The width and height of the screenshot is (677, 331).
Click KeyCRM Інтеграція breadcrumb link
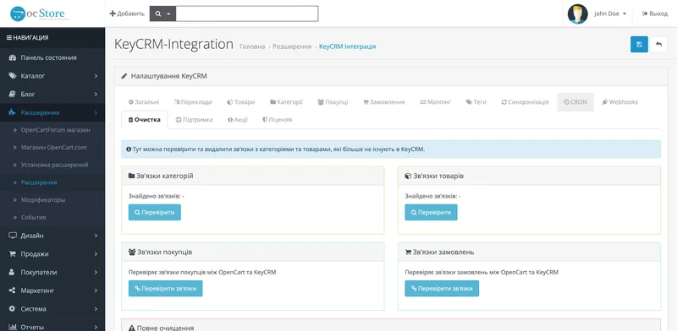(x=347, y=46)
